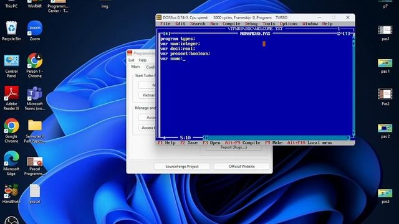Select the pas 1 image file on the desktop

point(385,66)
